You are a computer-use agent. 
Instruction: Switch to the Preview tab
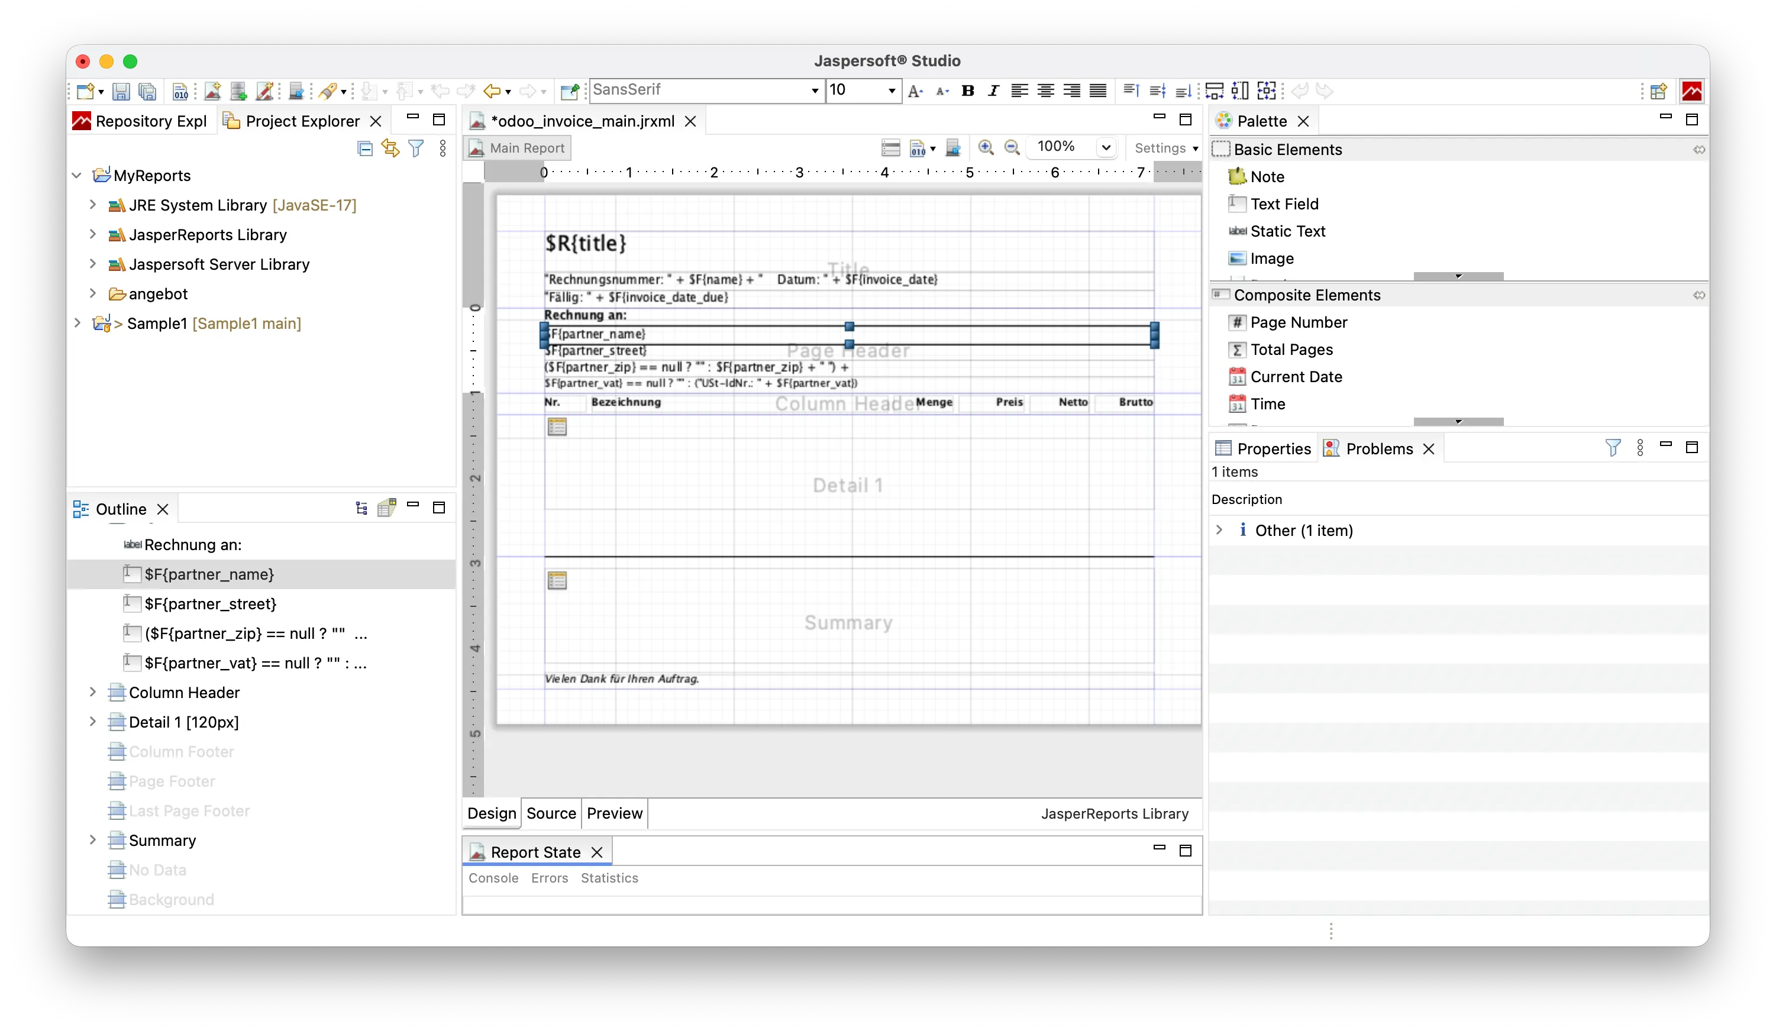click(615, 813)
